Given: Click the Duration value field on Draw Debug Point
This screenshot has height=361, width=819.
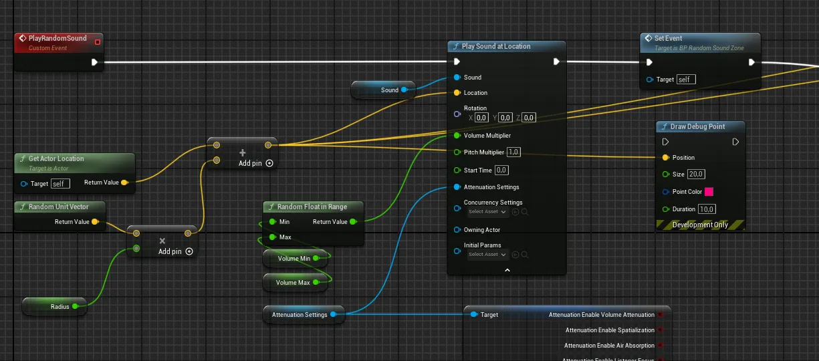Looking at the screenshot, I should [707, 209].
